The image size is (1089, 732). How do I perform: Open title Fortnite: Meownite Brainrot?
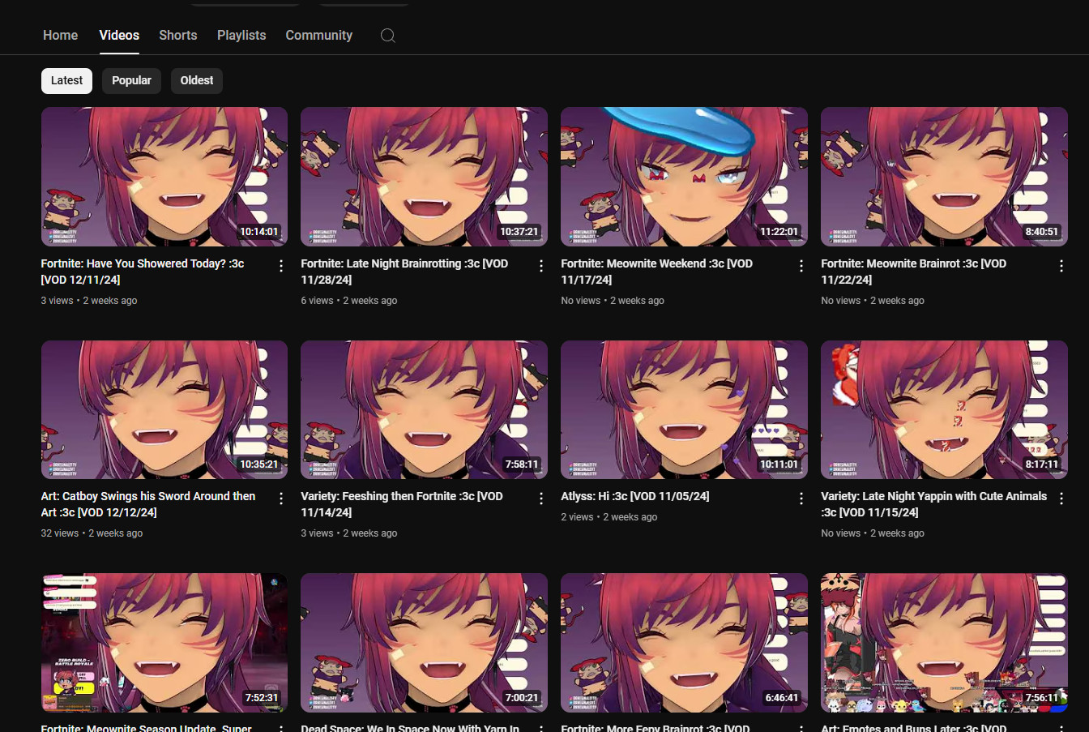tap(914, 272)
